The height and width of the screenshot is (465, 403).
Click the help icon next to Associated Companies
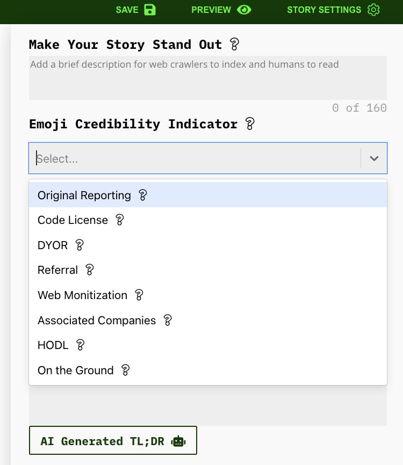[x=168, y=320]
